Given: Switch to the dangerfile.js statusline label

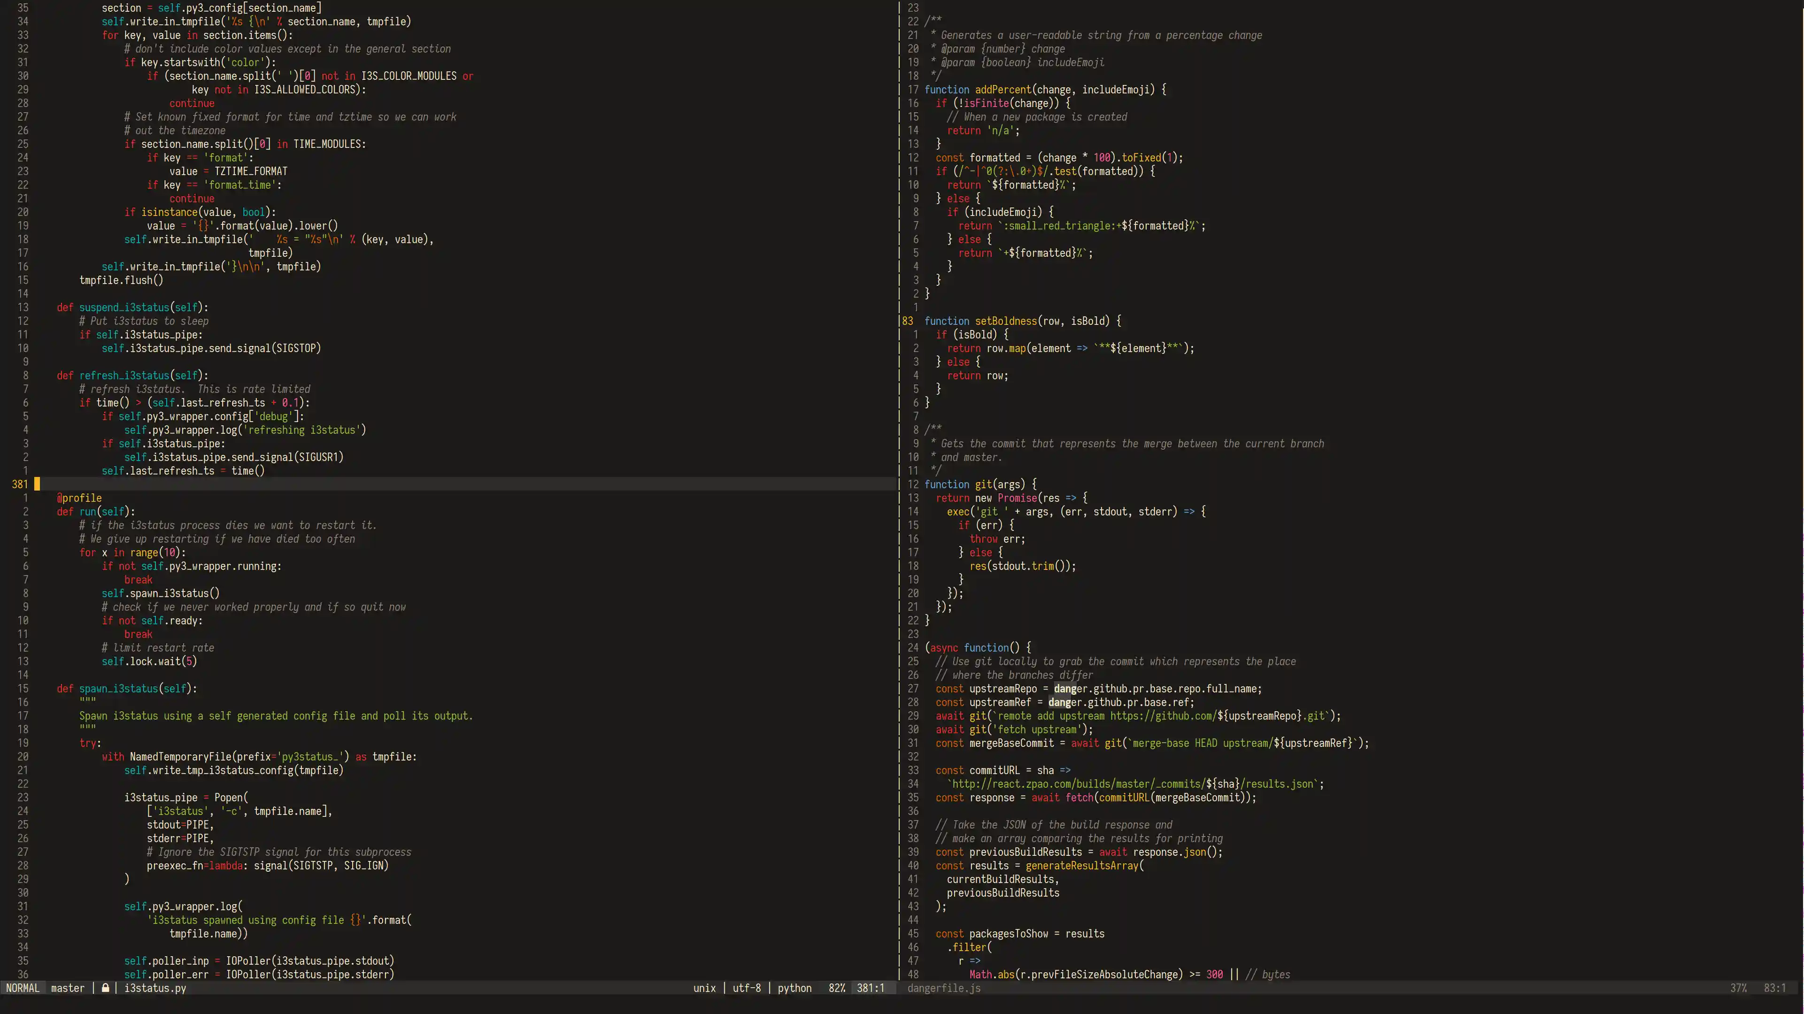Looking at the screenshot, I should [943, 988].
